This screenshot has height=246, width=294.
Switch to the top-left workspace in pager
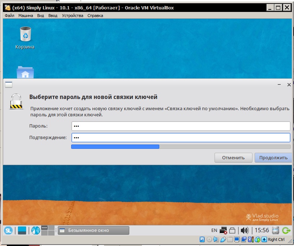pos(44,228)
